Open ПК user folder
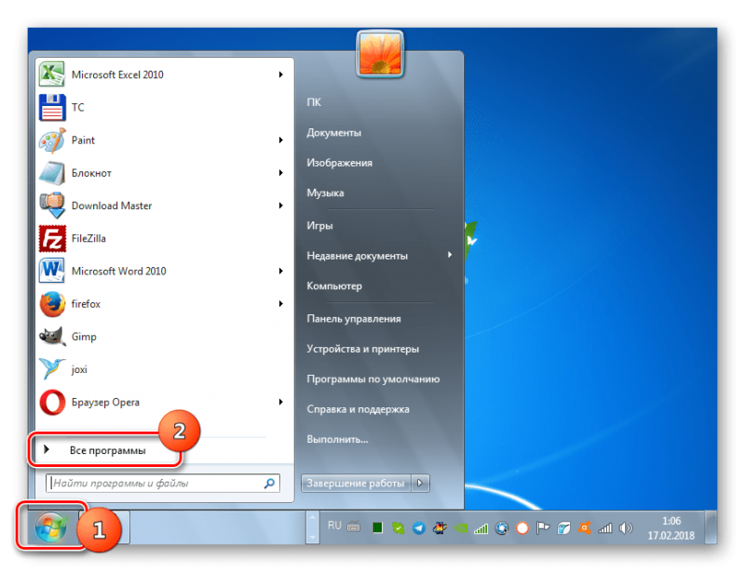The image size is (745, 572). [x=314, y=102]
